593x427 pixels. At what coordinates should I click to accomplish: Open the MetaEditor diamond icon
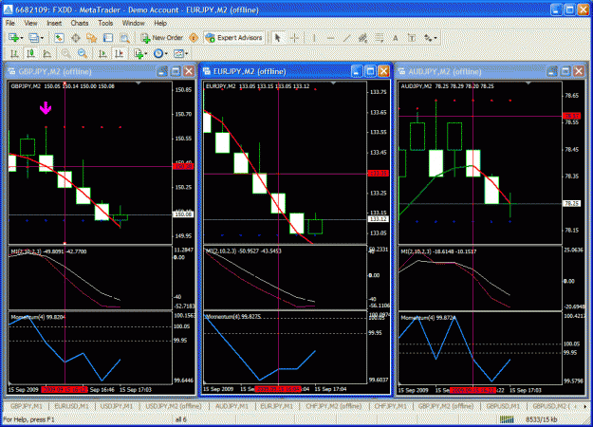point(194,38)
